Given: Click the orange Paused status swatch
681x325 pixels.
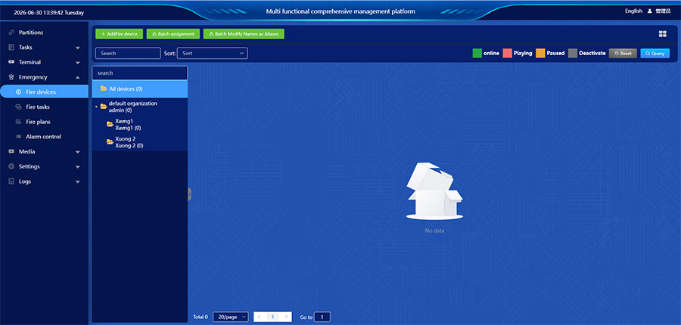Looking at the screenshot, I should 540,54.
